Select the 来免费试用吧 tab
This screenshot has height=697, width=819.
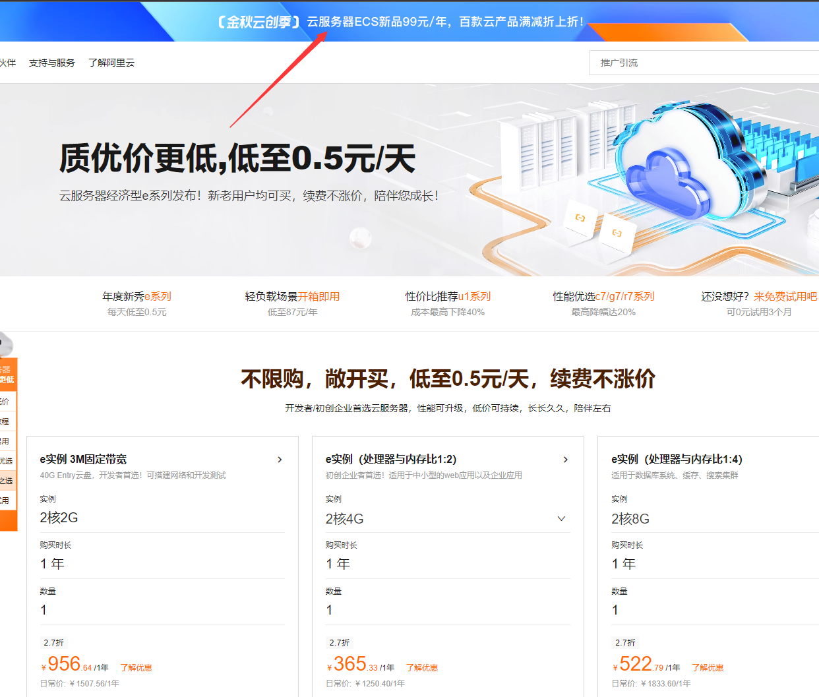[759, 303]
